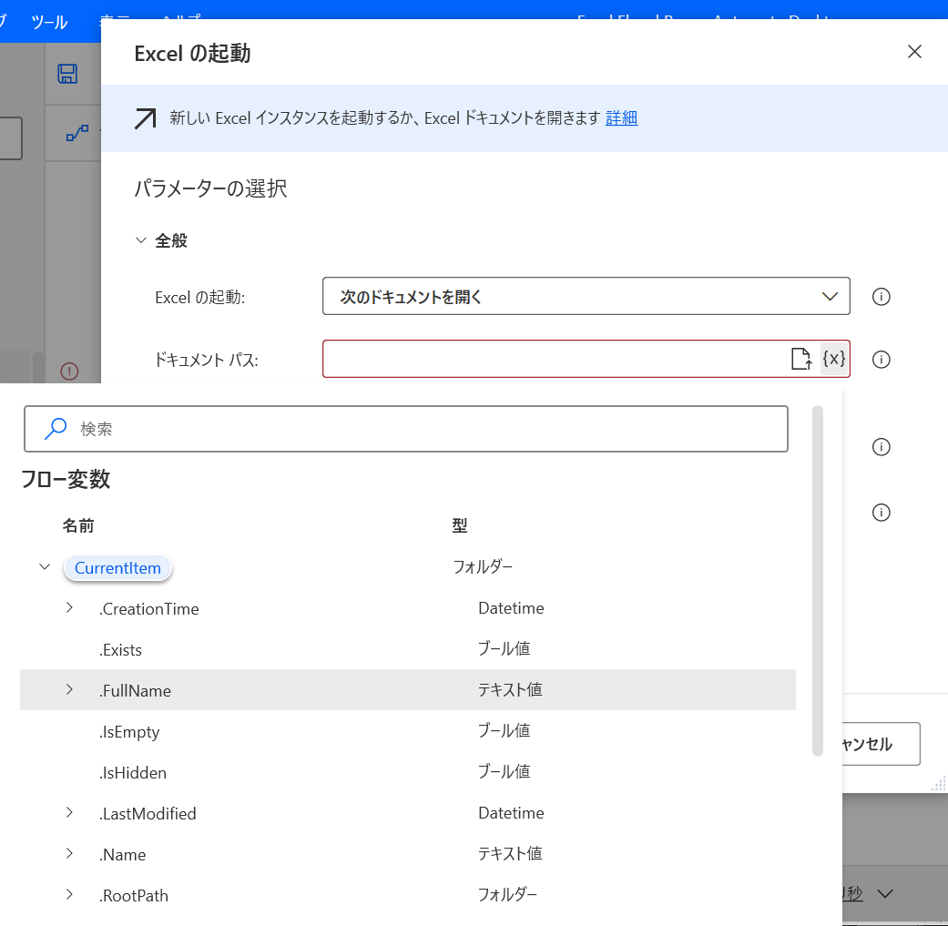Select the .LastModified property name
The image size is (948, 926).
[148, 814]
